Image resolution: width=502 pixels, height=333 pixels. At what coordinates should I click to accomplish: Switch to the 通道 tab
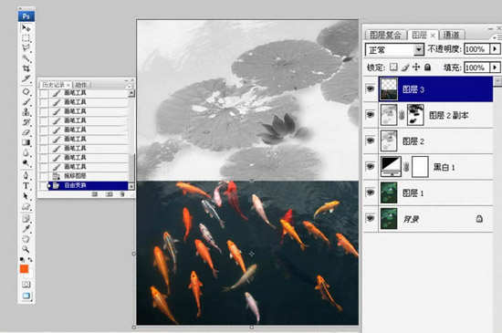click(452, 35)
